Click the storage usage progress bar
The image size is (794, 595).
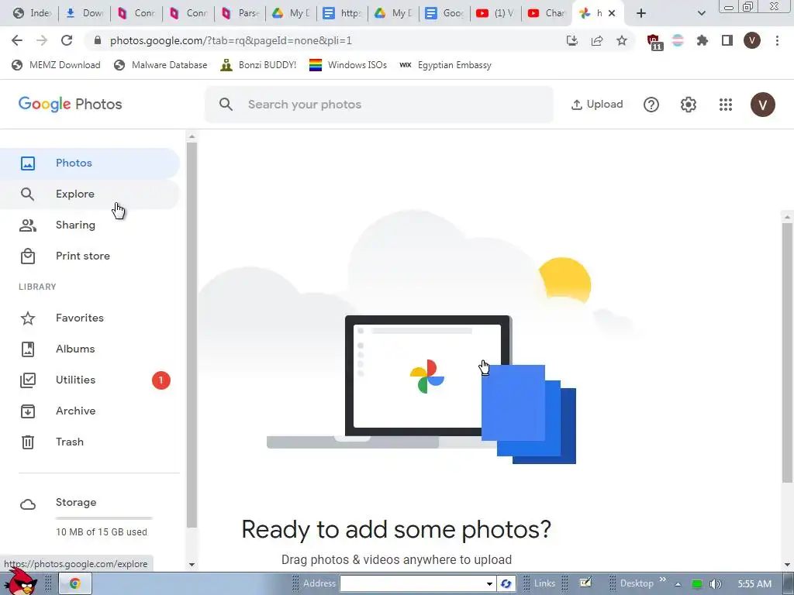coord(104,518)
